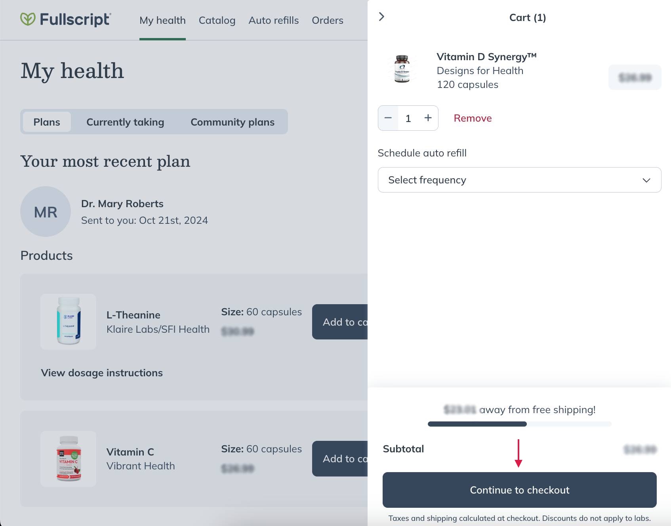The height and width of the screenshot is (526, 671).
Task: Click the L-Theanine product name
Action: [133, 315]
